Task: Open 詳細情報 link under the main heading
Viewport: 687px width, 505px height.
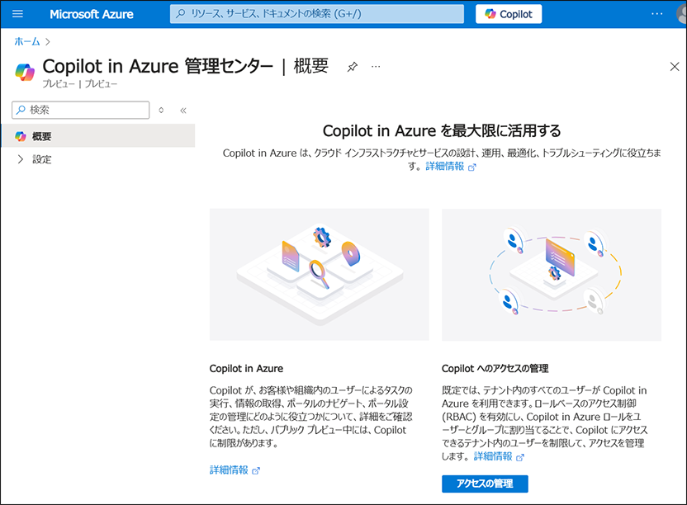Action: [450, 167]
